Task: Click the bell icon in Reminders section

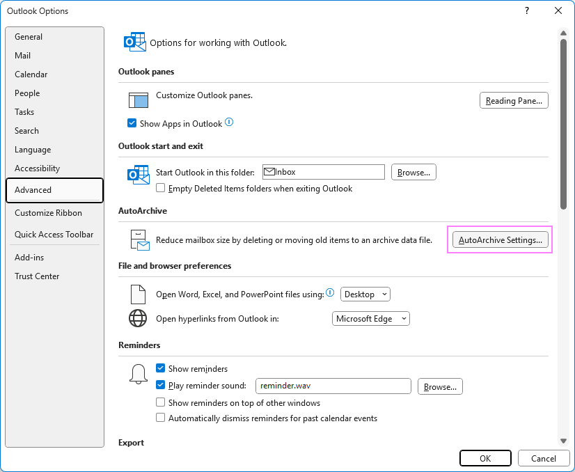Action: coord(139,374)
